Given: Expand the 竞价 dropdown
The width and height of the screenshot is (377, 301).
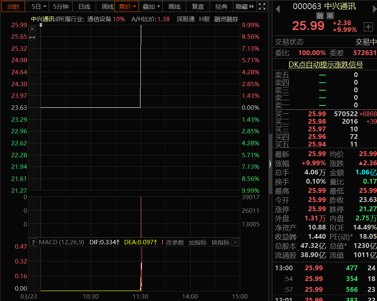Looking at the screenshot, I should (x=127, y=6).
